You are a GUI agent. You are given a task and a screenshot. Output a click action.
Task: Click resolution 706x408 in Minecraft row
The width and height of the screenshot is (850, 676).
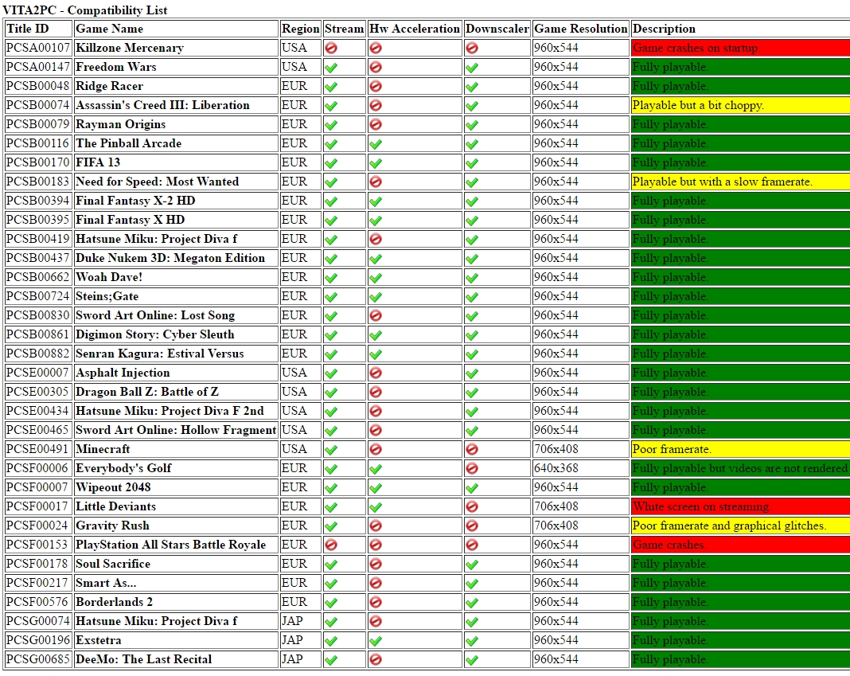point(556,449)
